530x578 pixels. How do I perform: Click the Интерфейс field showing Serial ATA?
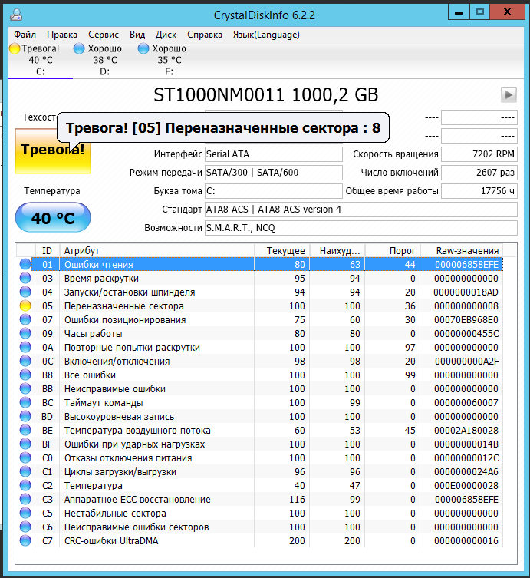(x=273, y=154)
